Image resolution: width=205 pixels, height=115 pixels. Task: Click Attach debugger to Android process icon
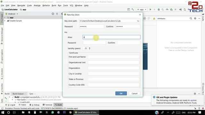[x=171, y=9]
